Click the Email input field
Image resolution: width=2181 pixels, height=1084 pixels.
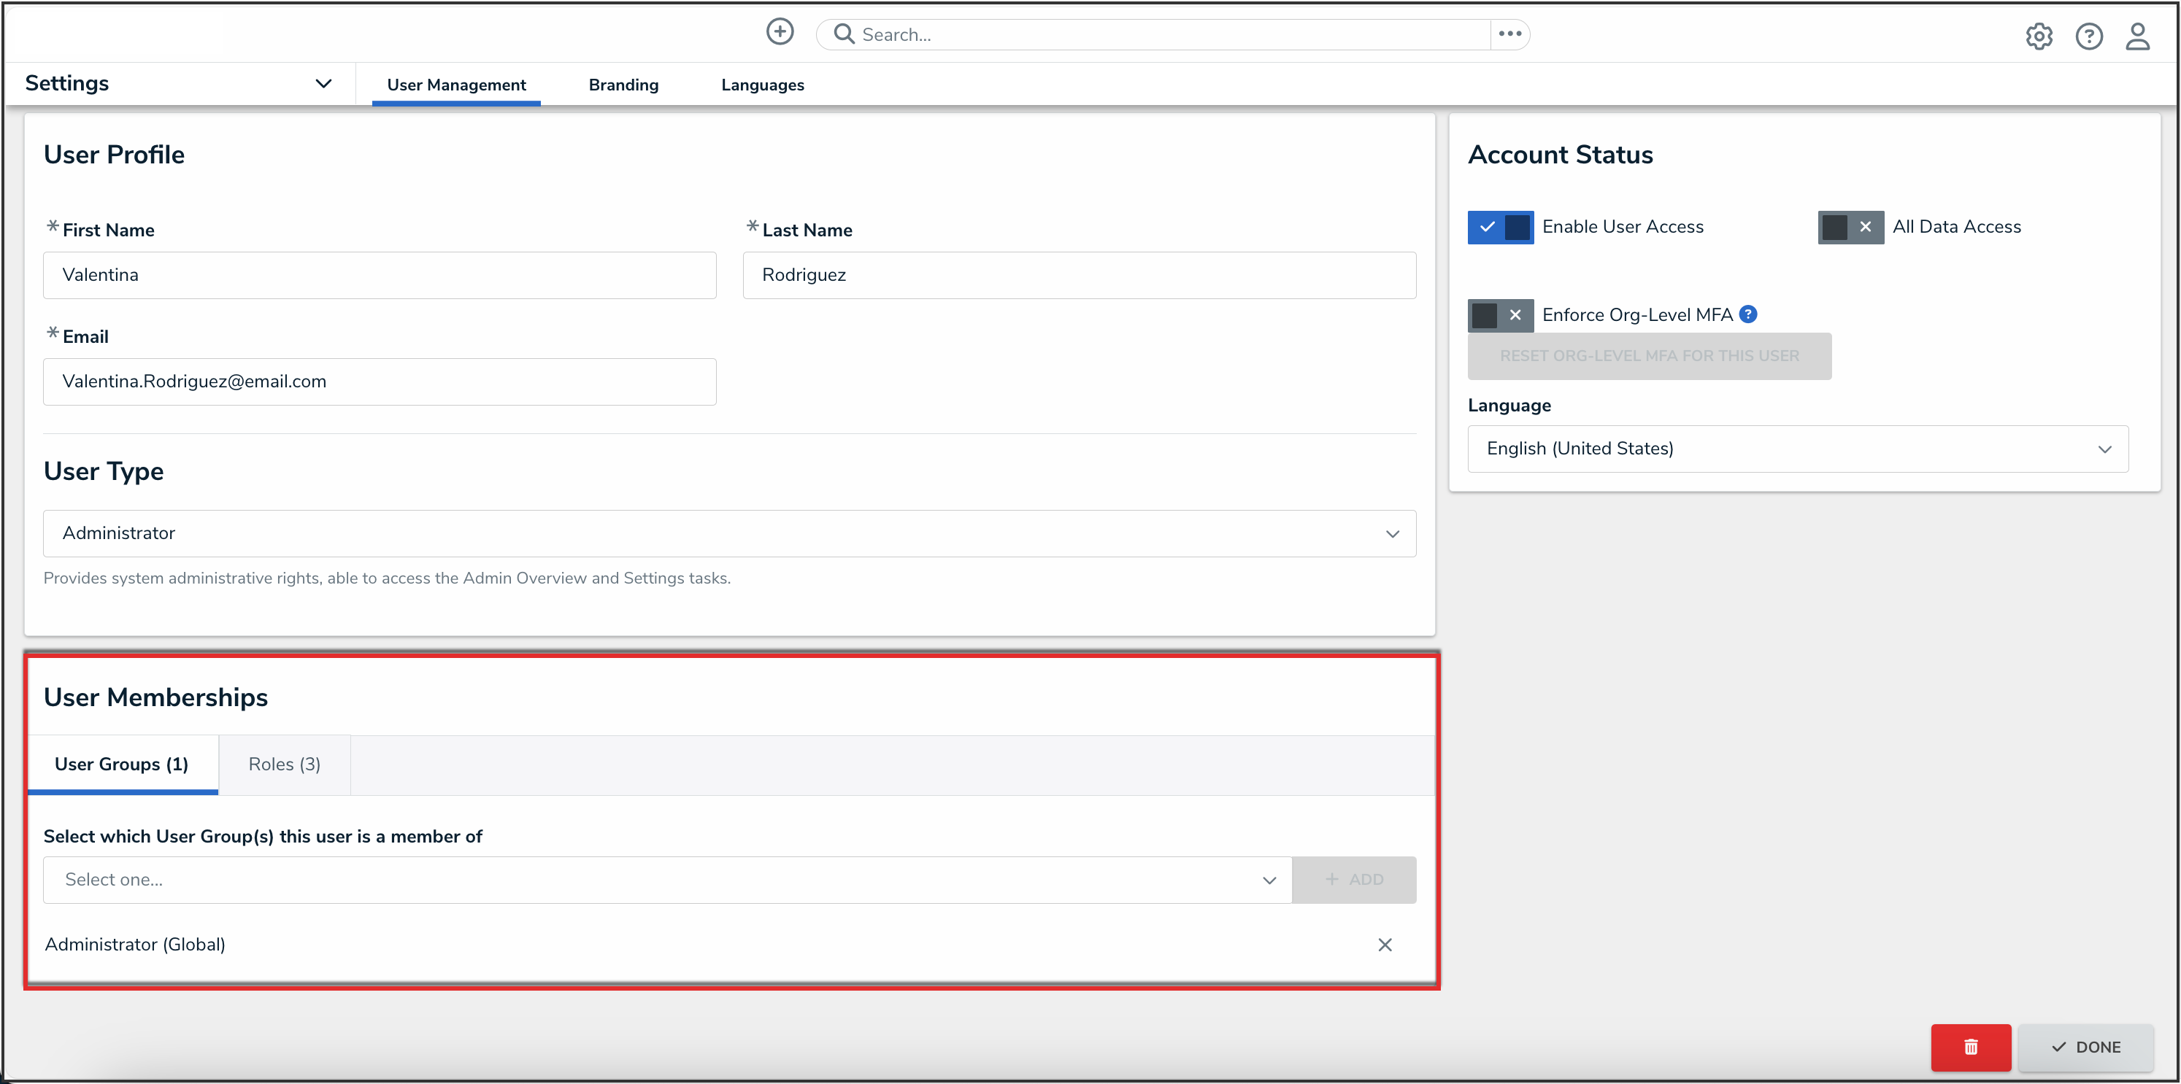380,382
